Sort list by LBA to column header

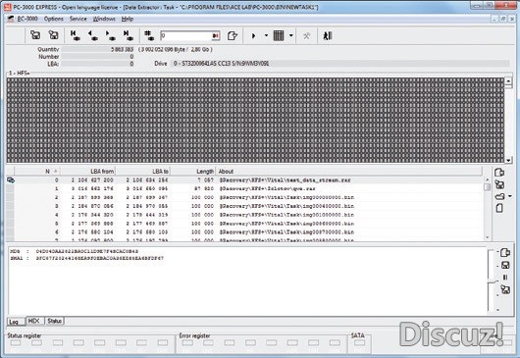(x=143, y=172)
